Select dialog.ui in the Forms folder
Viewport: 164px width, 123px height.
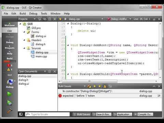point(41,36)
